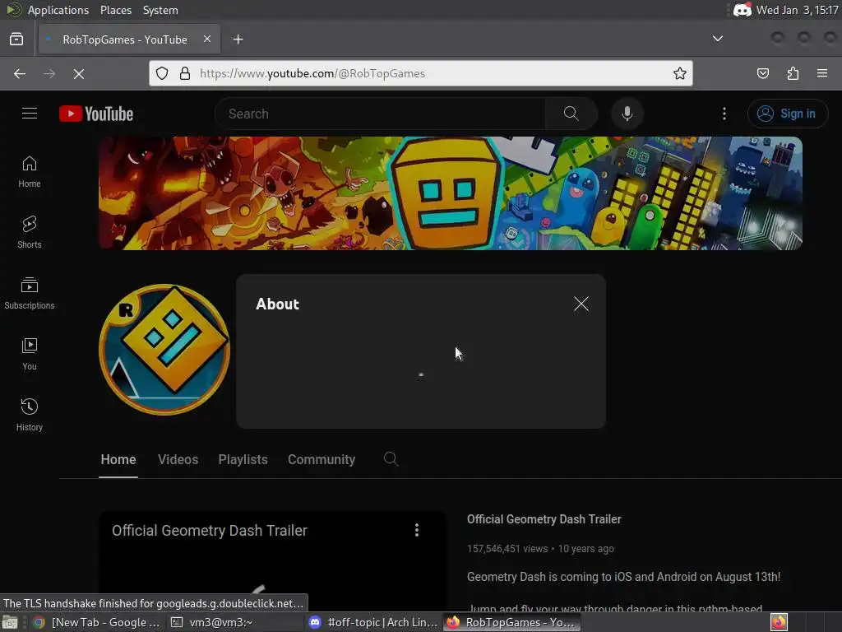This screenshot has height=632, width=842.
Task: Open Subscriptions in the sidebar
Action: [x=30, y=294]
